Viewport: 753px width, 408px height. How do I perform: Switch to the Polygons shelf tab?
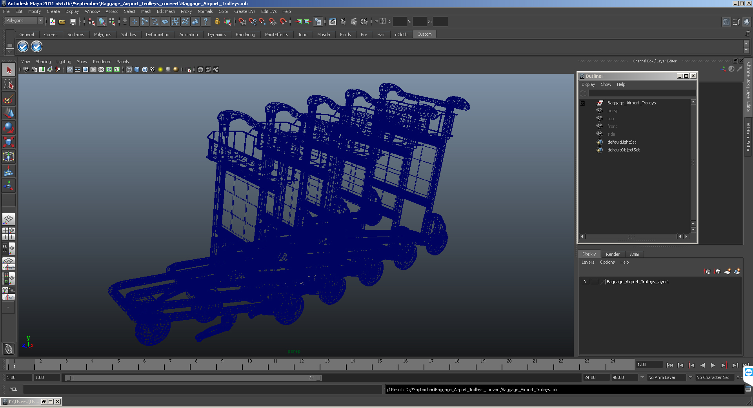click(x=102, y=35)
